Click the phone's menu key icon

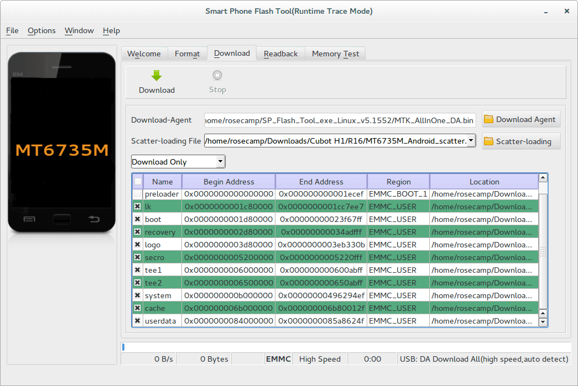(x=29, y=219)
